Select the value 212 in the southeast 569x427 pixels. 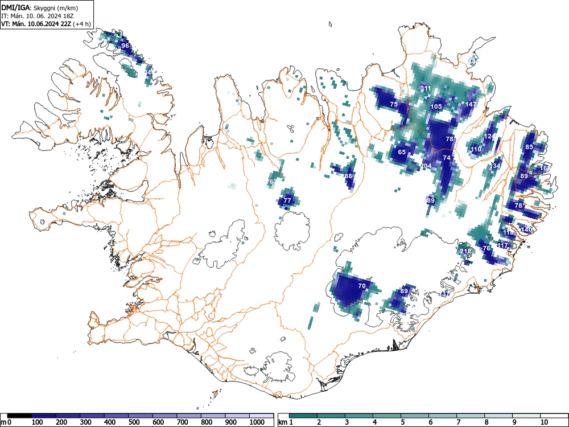(465, 251)
